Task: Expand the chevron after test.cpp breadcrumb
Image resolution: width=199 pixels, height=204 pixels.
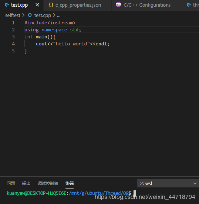Action: click(54, 15)
